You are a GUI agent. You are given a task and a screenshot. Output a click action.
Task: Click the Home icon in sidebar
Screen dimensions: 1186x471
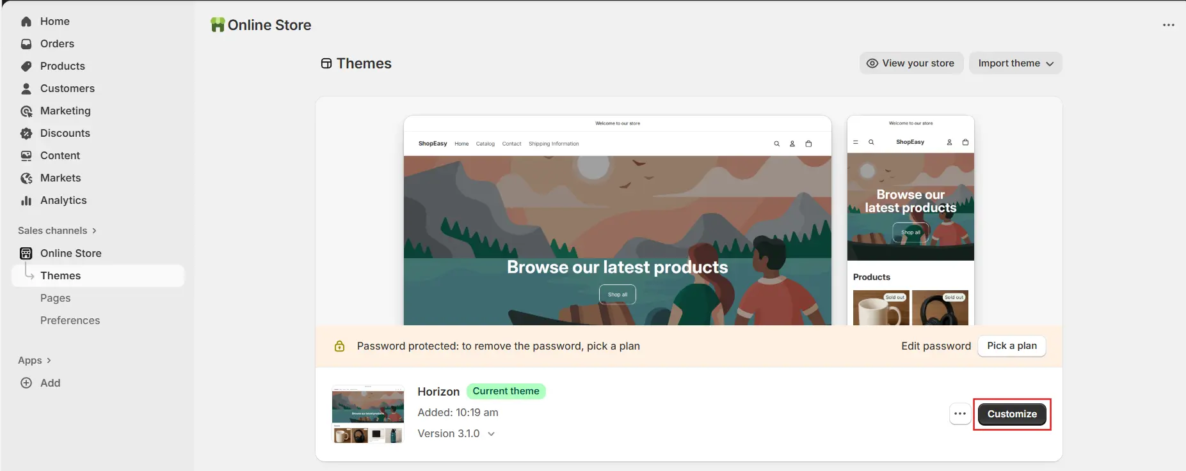(x=26, y=22)
